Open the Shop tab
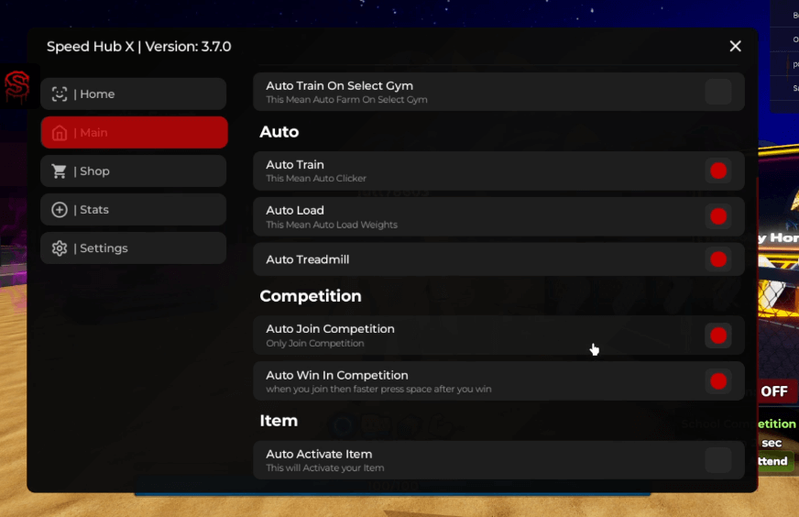 coord(134,170)
